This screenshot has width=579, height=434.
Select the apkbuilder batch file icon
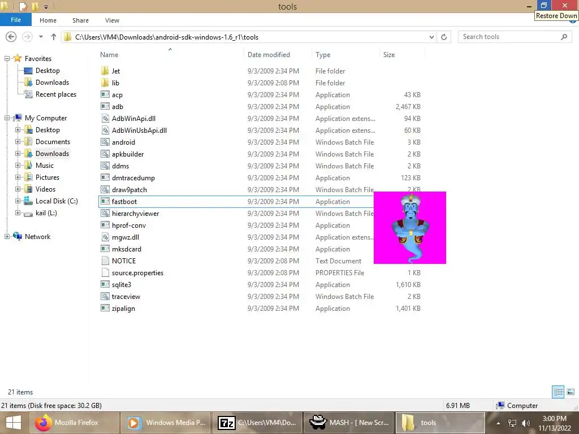point(105,154)
